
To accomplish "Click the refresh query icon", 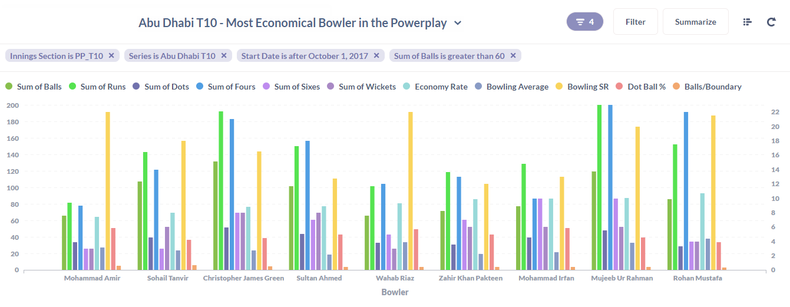I will pos(771,22).
